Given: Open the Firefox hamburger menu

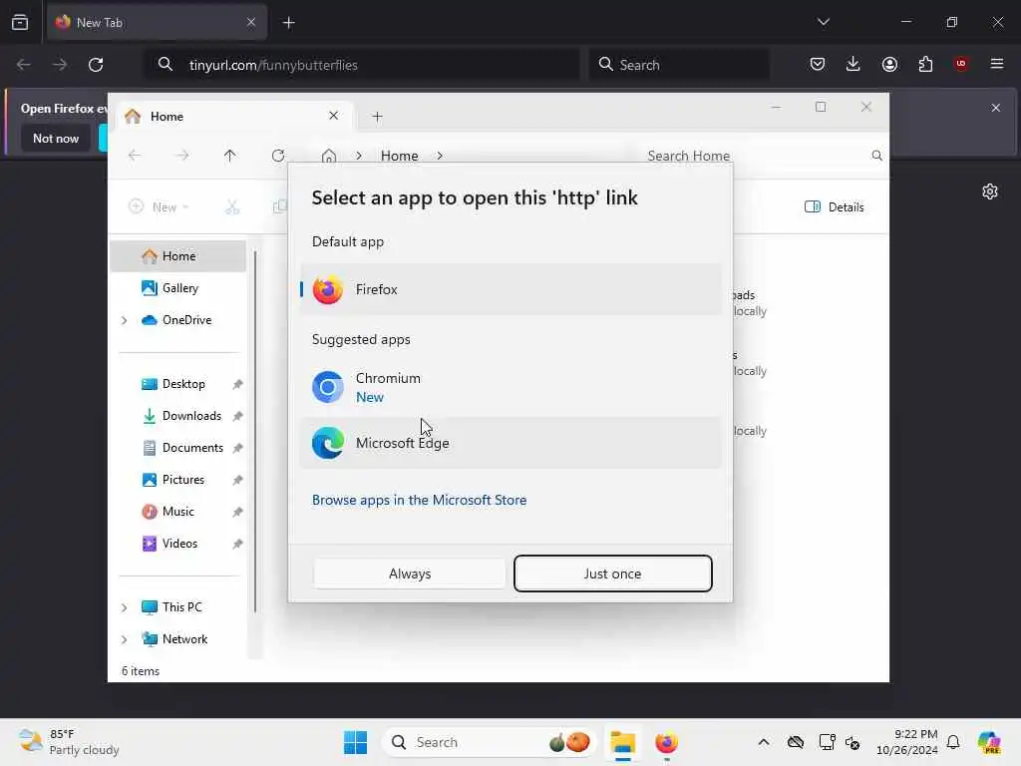Looking at the screenshot, I should tap(997, 64).
